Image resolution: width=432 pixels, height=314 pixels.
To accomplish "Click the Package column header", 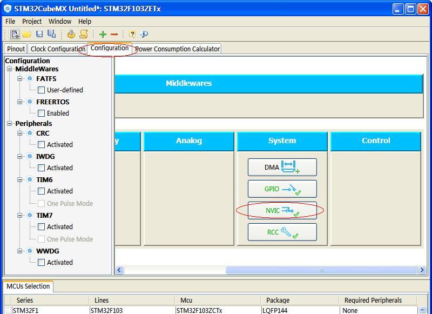I will 300,300.
